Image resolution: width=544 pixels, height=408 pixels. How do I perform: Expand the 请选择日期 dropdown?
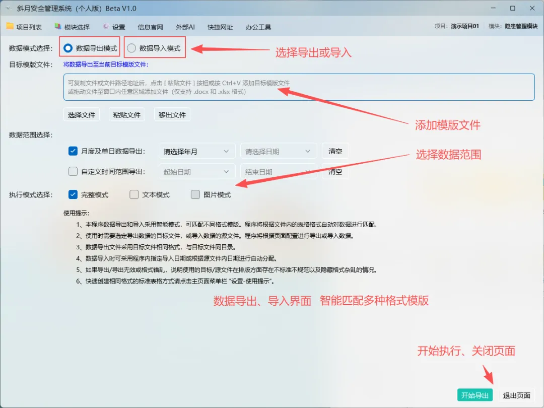[x=278, y=151]
